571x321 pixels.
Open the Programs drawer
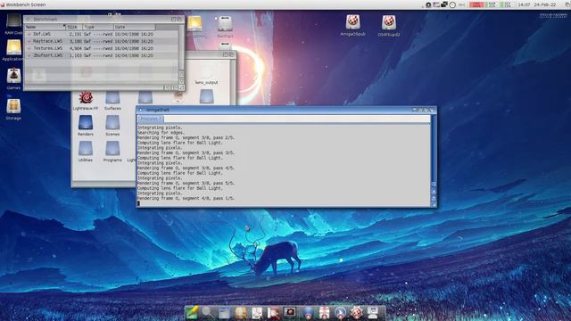point(112,149)
